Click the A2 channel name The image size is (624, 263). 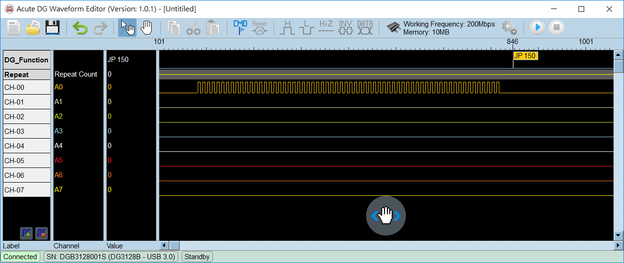coord(58,116)
